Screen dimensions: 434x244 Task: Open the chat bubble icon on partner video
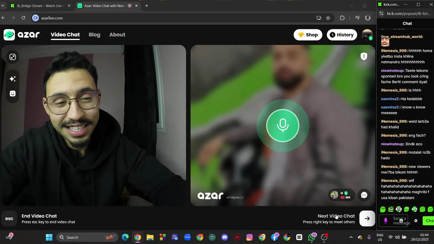(x=364, y=195)
